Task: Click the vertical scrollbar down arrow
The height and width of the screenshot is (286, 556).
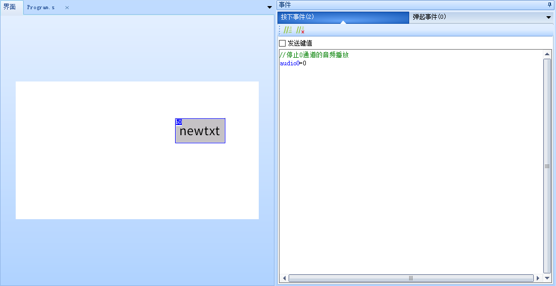Action: (547, 278)
